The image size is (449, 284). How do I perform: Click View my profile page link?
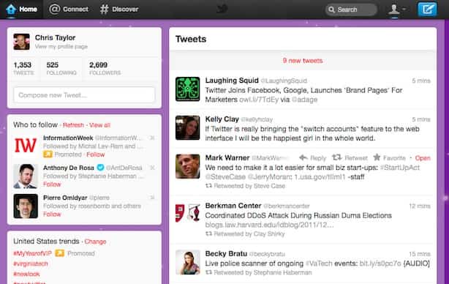click(x=61, y=46)
